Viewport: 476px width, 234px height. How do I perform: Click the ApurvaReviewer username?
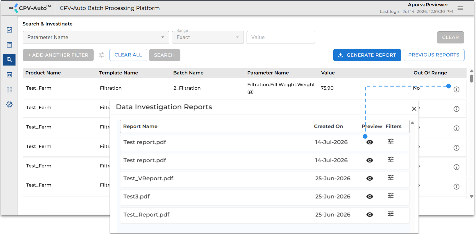428,5
